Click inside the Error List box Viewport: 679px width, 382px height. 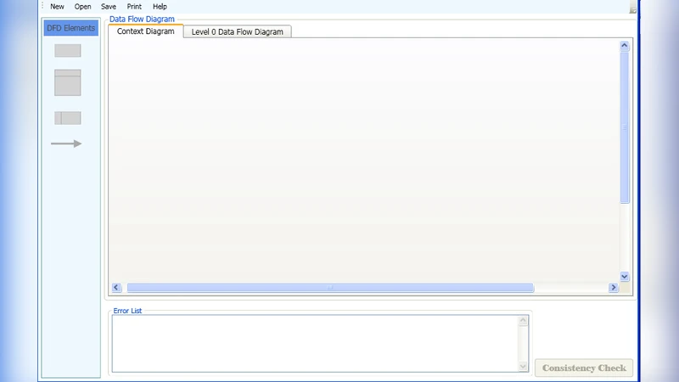point(314,343)
